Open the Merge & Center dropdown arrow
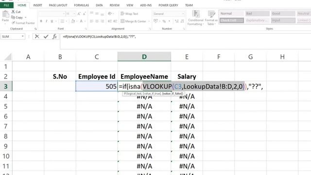The width and height of the screenshot is (311, 175). coord(149,21)
